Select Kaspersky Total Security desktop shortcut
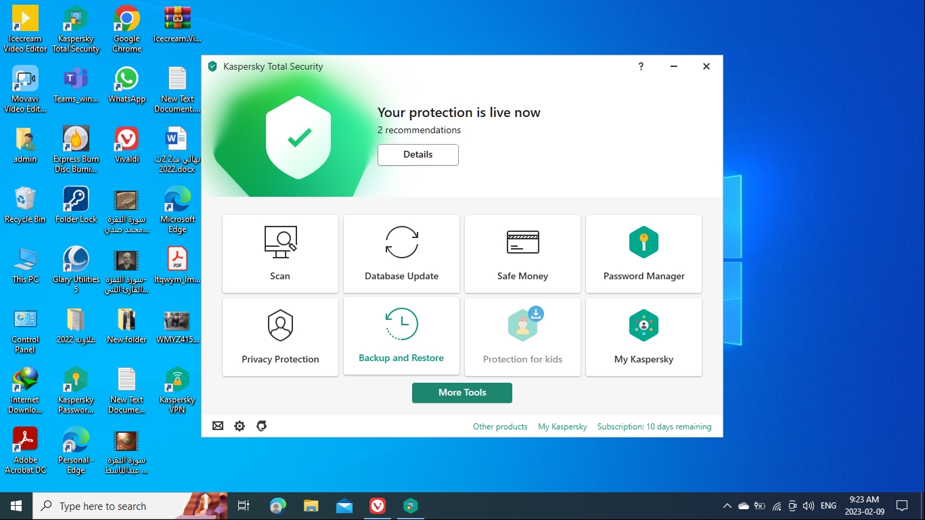This screenshot has width=925, height=520. [x=76, y=29]
